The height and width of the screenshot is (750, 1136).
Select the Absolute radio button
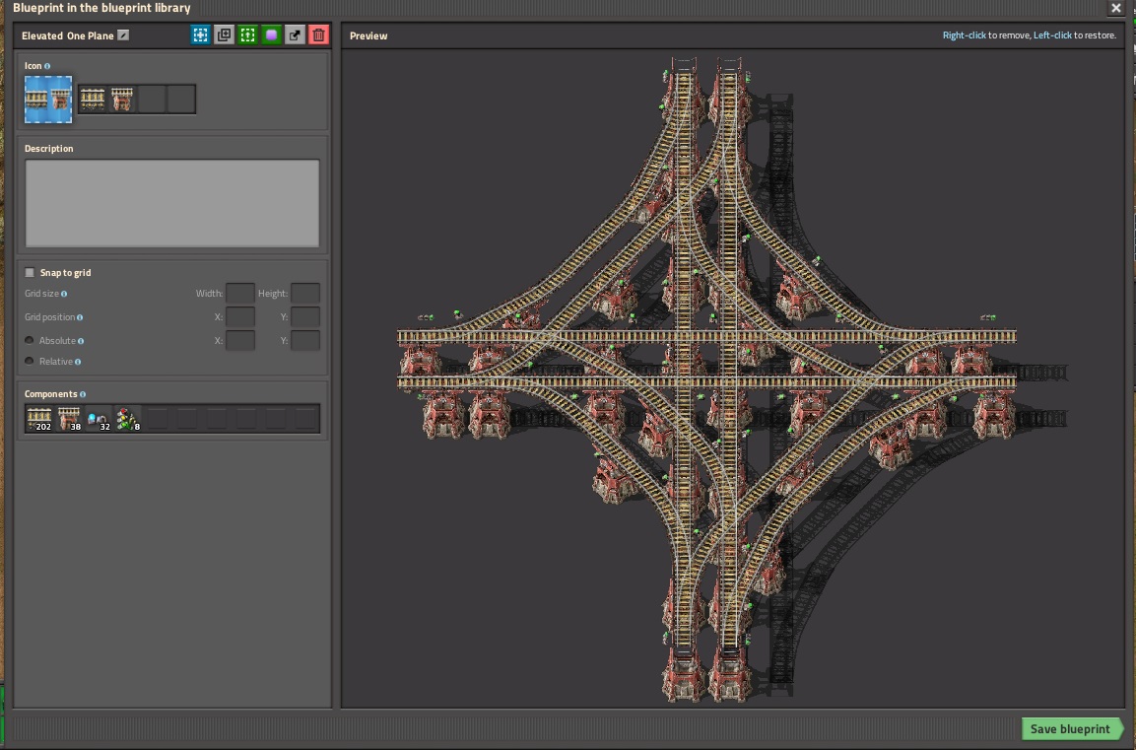pyautogui.click(x=30, y=341)
